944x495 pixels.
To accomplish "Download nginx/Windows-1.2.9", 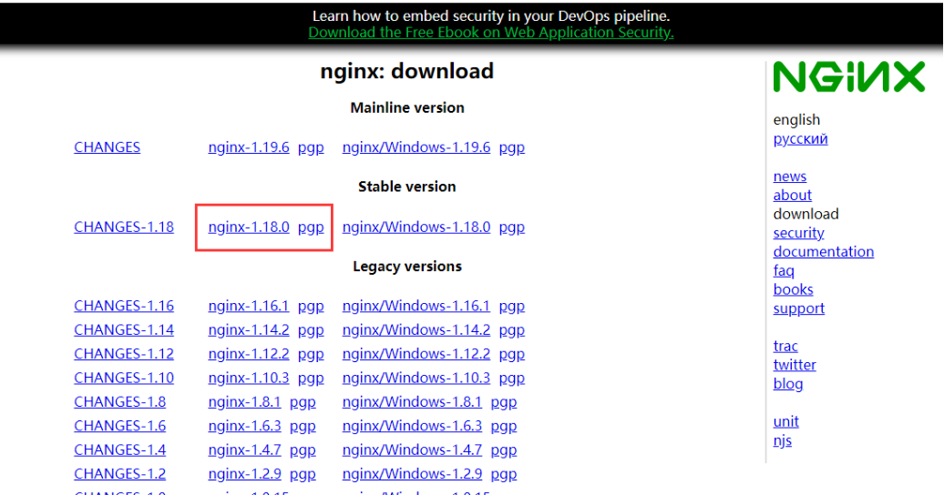I will pyautogui.click(x=413, y=475).
